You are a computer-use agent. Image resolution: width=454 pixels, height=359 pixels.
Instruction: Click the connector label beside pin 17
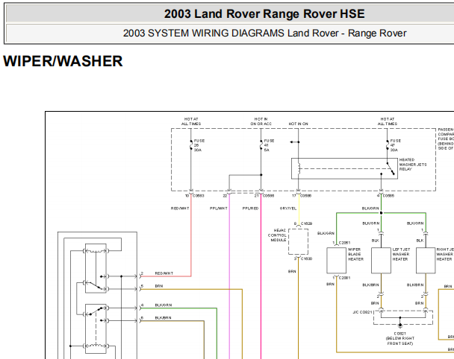(x=305, y=196)
